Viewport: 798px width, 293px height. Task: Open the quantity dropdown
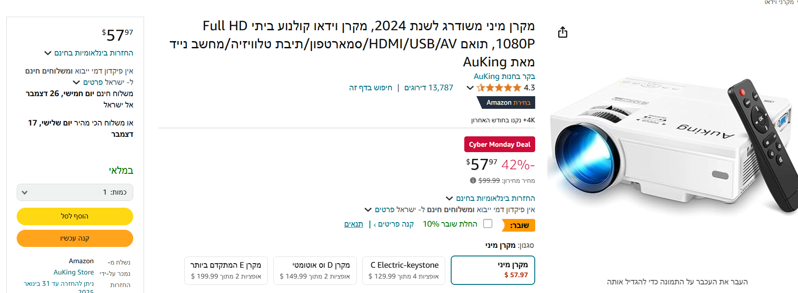(75, 192)
